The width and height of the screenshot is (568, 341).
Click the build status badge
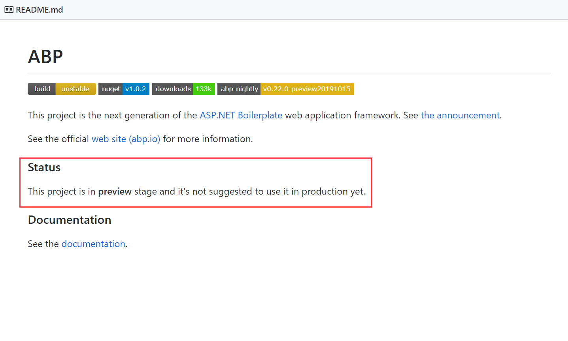coord(42,89)
